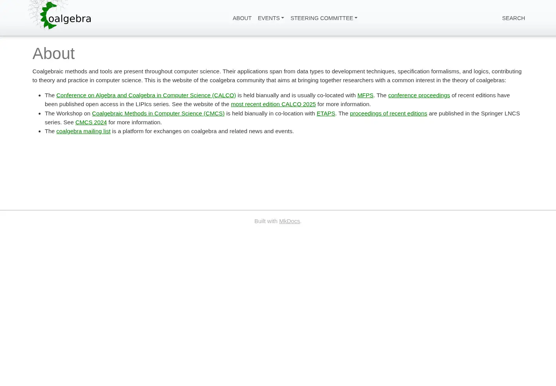Open proceedings of recent editions link
Image resolution: width=556 pixels, height=386 pixels.
388,113
